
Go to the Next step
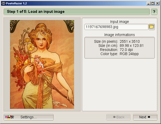[x=145, y=117]
